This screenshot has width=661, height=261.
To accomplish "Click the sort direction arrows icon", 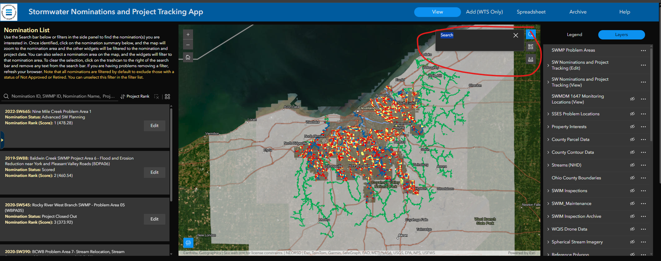I will point(122,97).
